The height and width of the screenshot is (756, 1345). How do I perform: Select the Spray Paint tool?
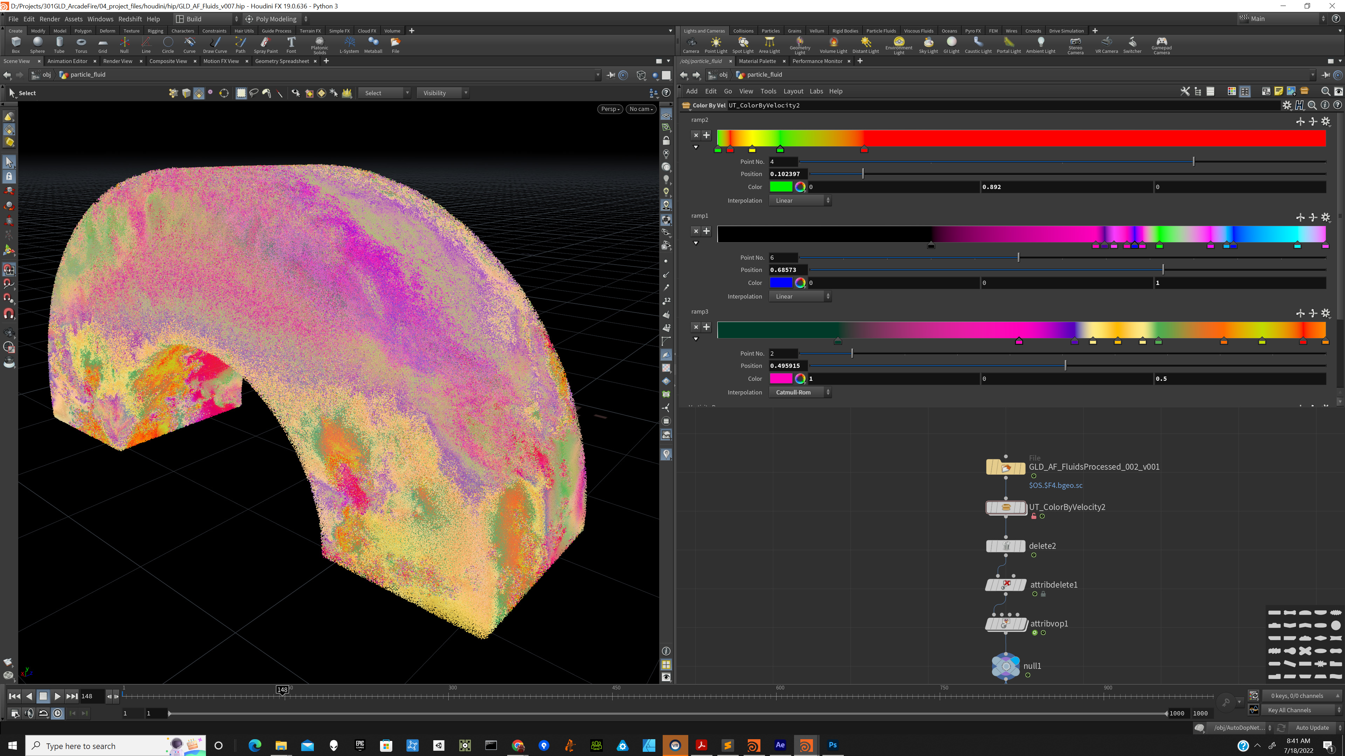(x=266, y=45)
